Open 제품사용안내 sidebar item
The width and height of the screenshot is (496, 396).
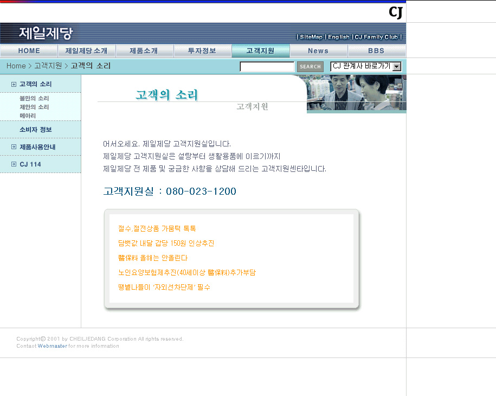pos(37,147)
